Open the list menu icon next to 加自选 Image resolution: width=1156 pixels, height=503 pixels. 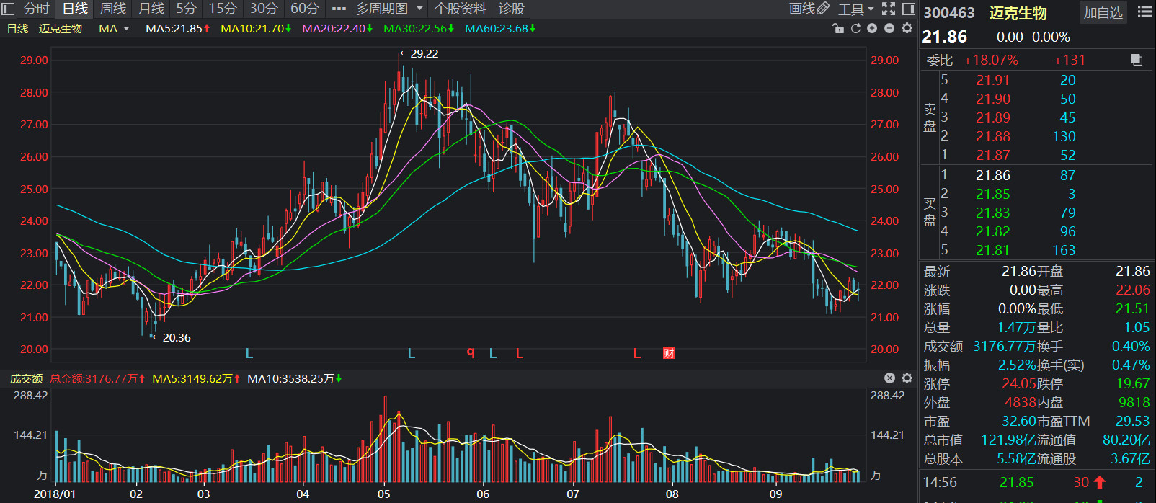[1144, 12]
